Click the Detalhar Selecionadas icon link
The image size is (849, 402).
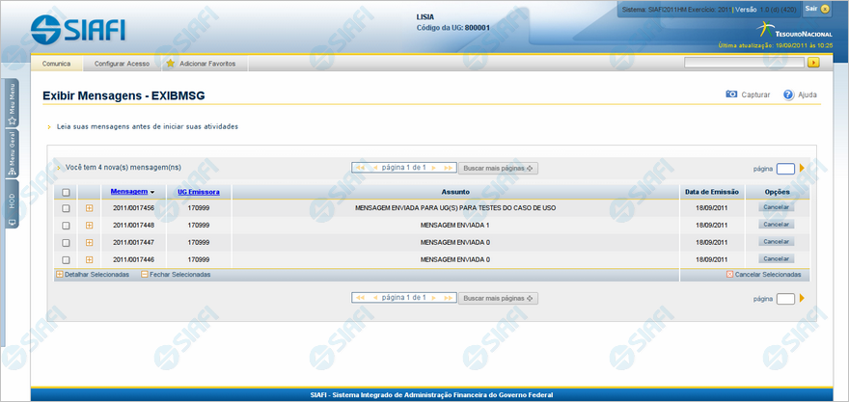[61, 275]
